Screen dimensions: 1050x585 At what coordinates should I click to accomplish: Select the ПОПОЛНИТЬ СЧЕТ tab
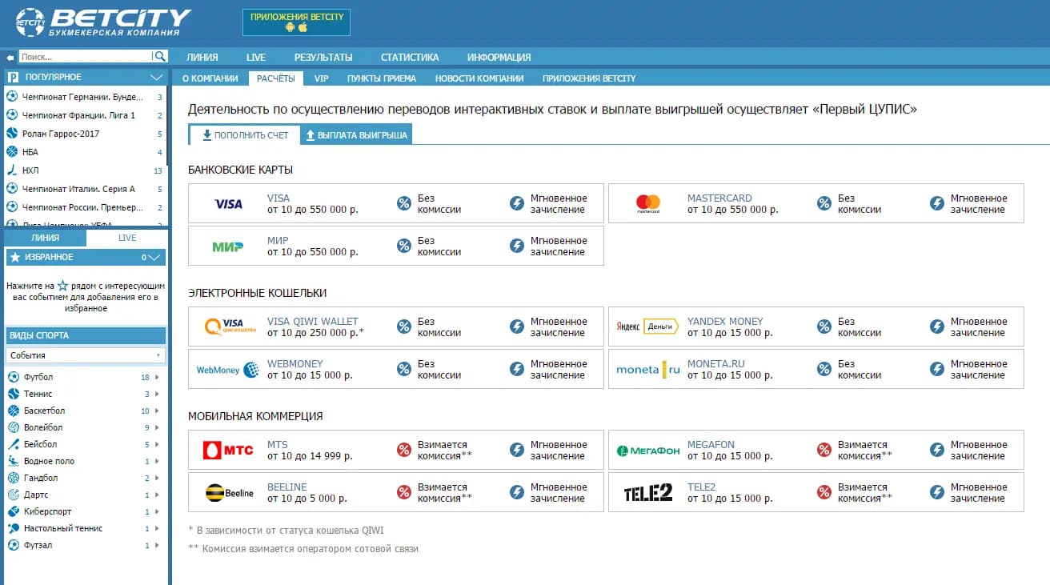245,135
